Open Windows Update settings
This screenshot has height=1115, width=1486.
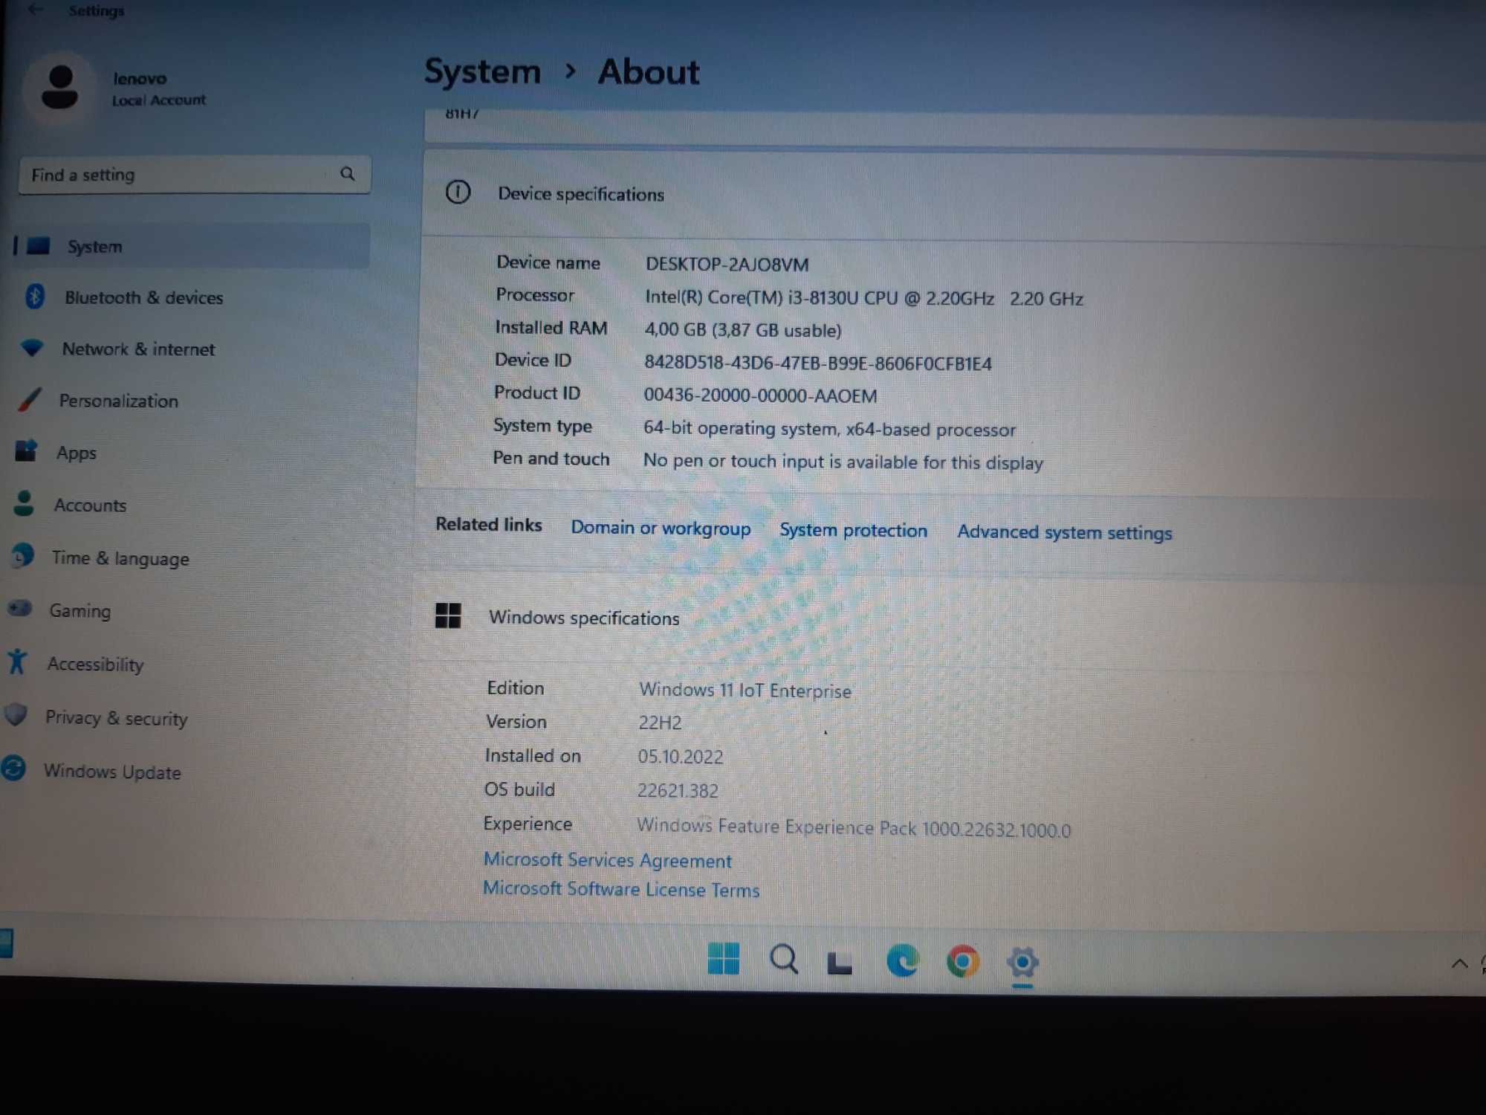tap(112, 771)
